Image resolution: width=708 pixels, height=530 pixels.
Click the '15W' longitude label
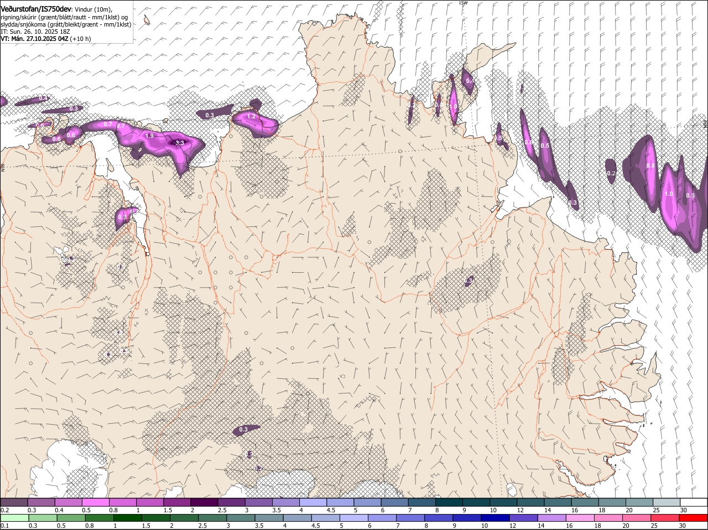464,3
